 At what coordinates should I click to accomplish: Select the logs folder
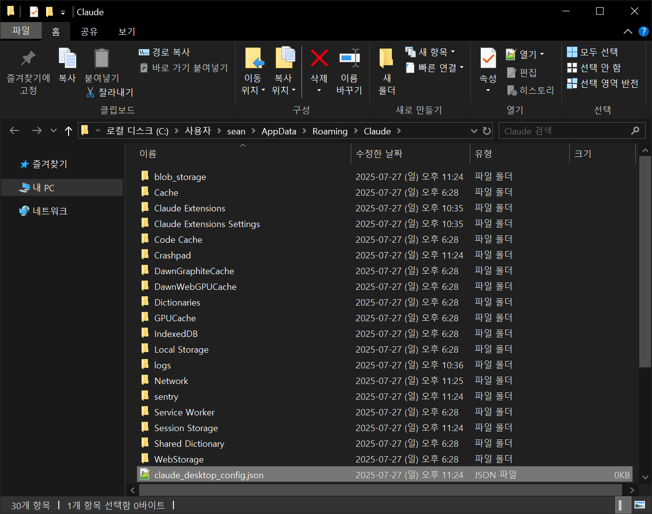click(x=162, y=365)
